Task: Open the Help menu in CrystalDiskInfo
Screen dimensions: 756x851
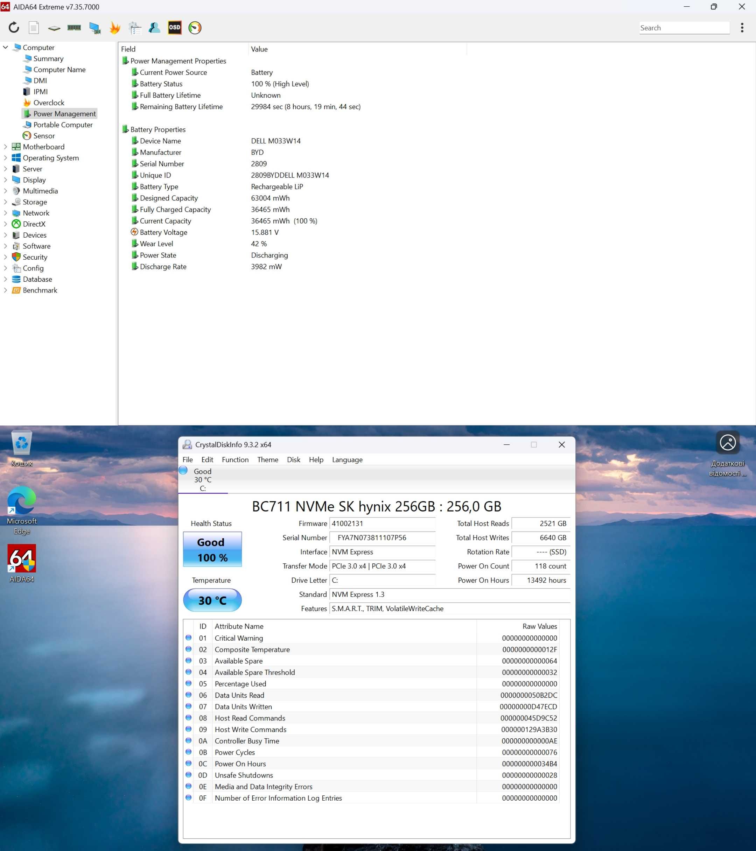Action: click(x=316, y=460)
